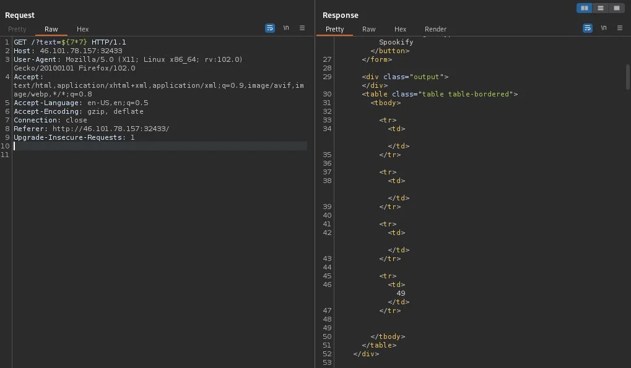
Task: Click the value 49 in response table
Action: (401, 293)
